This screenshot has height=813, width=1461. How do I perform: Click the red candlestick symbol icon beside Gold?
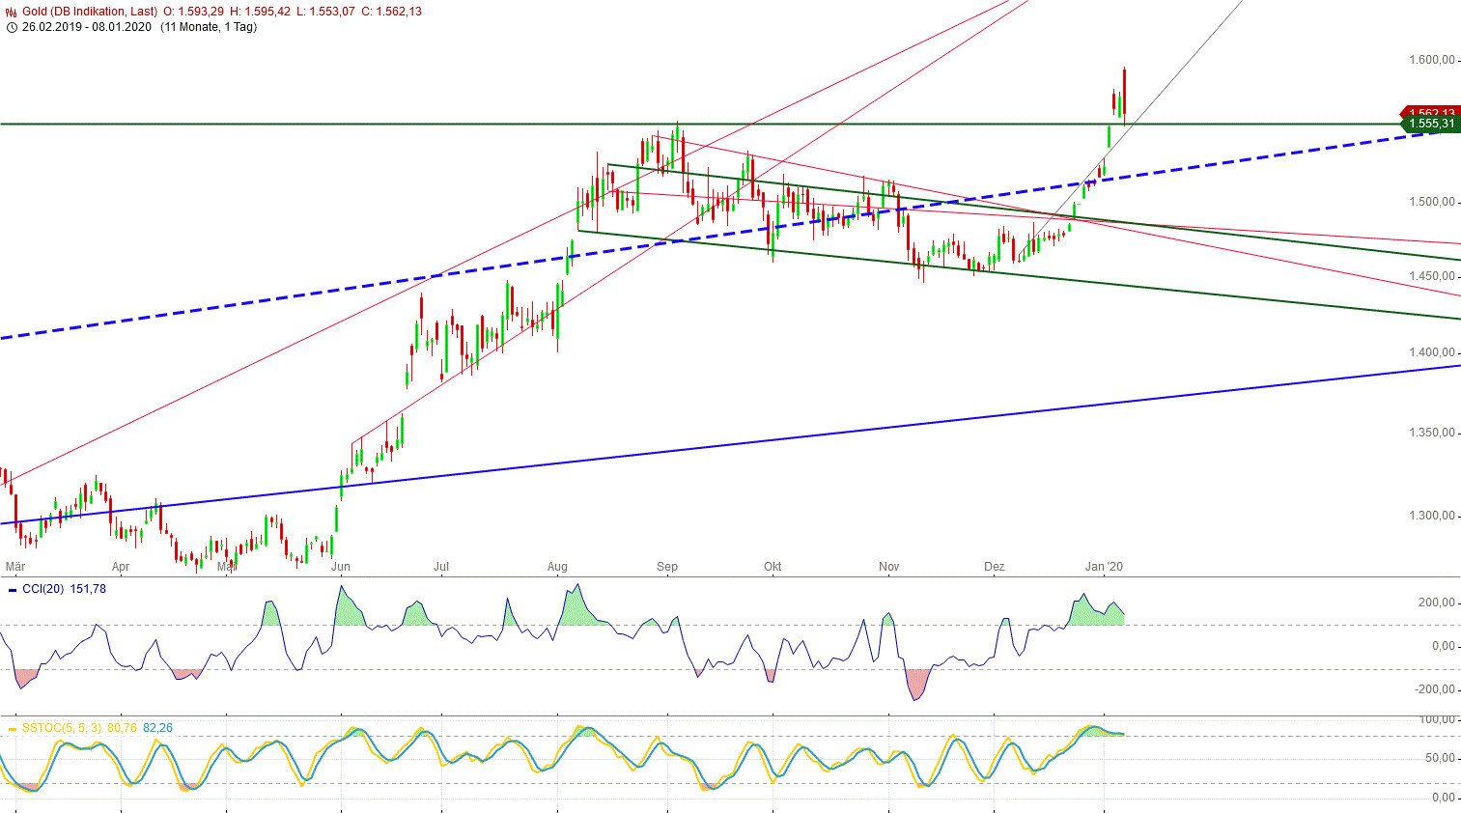click(x=9, y=10)
